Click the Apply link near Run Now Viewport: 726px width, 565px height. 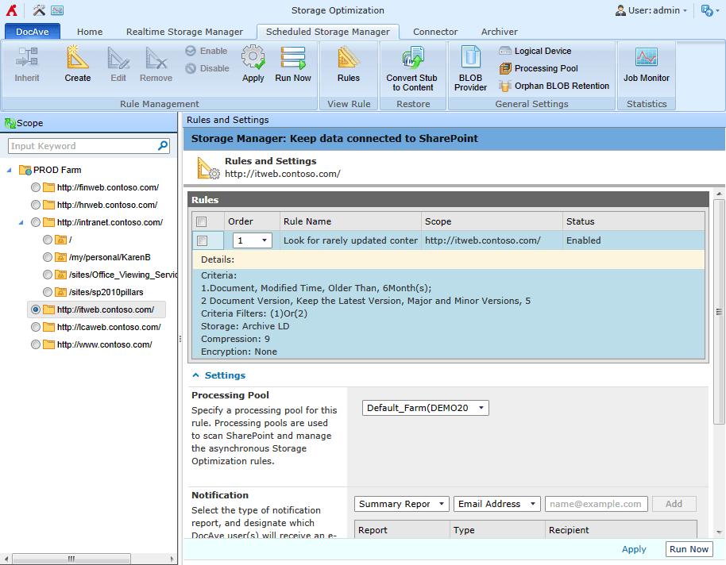[634, 548]
